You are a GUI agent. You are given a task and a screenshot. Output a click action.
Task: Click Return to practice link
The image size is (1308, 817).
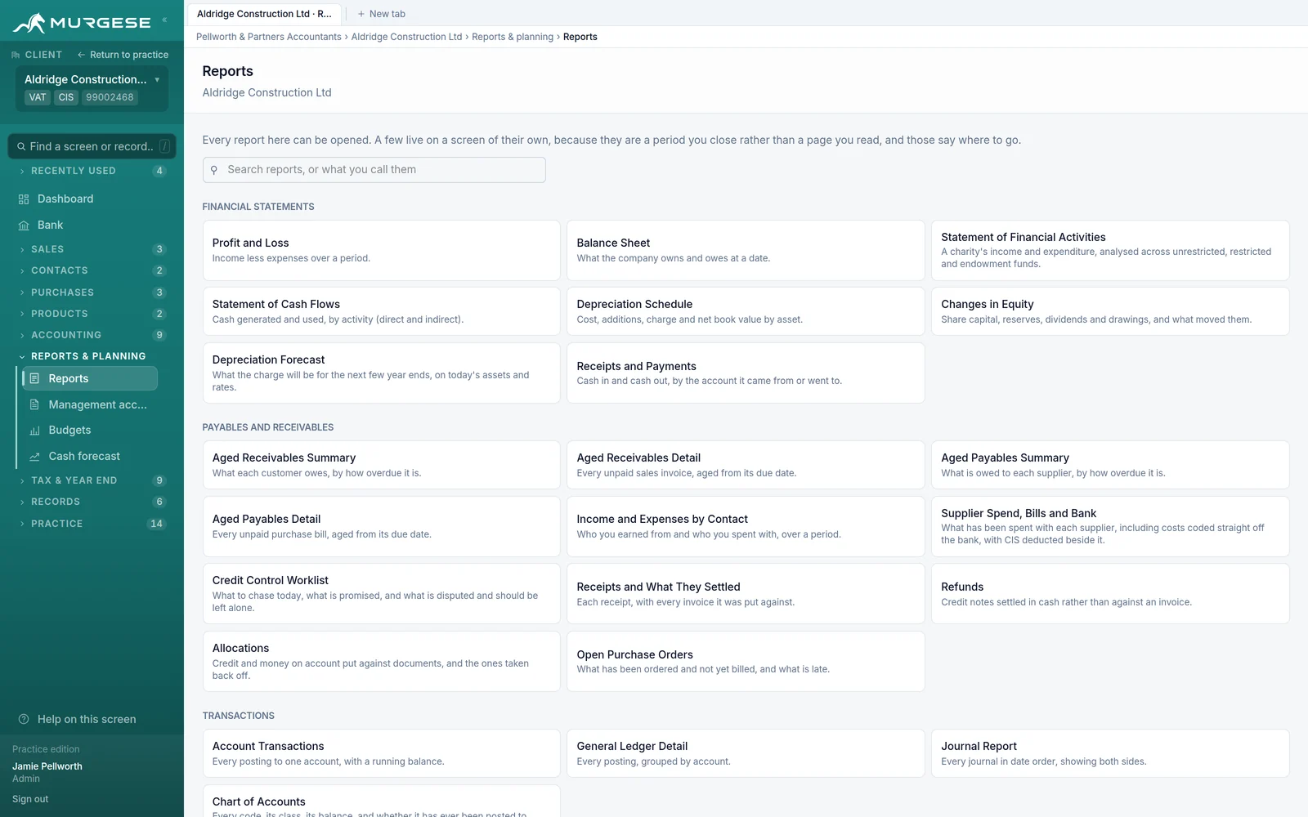(123, 55)
